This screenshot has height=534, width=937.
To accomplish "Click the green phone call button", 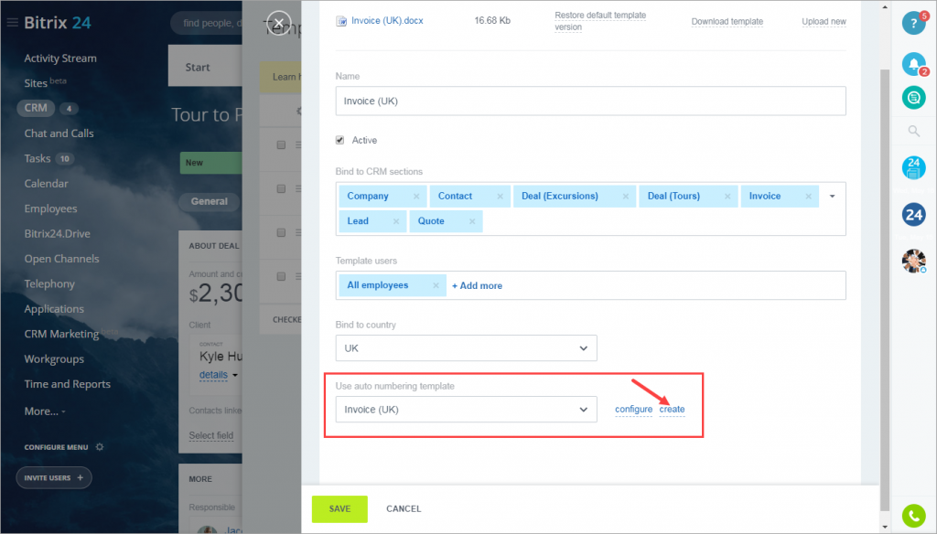I will click(913, 516).
